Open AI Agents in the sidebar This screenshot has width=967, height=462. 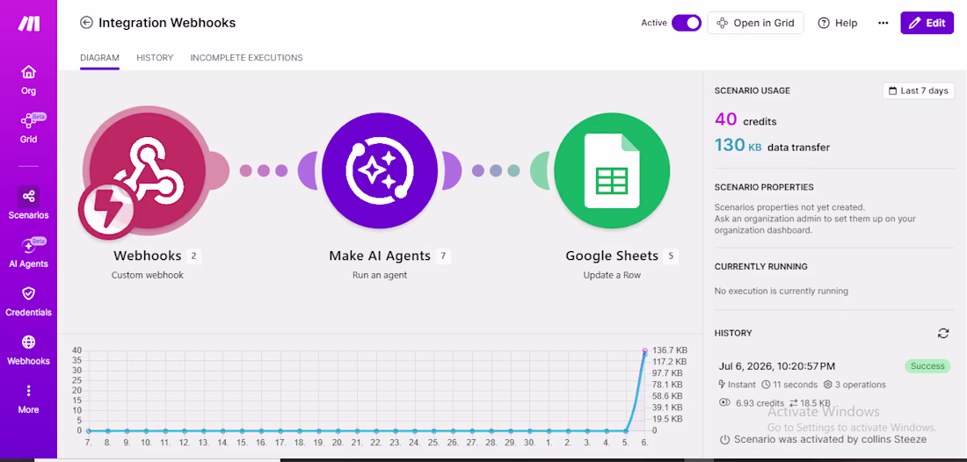(28, 253)
